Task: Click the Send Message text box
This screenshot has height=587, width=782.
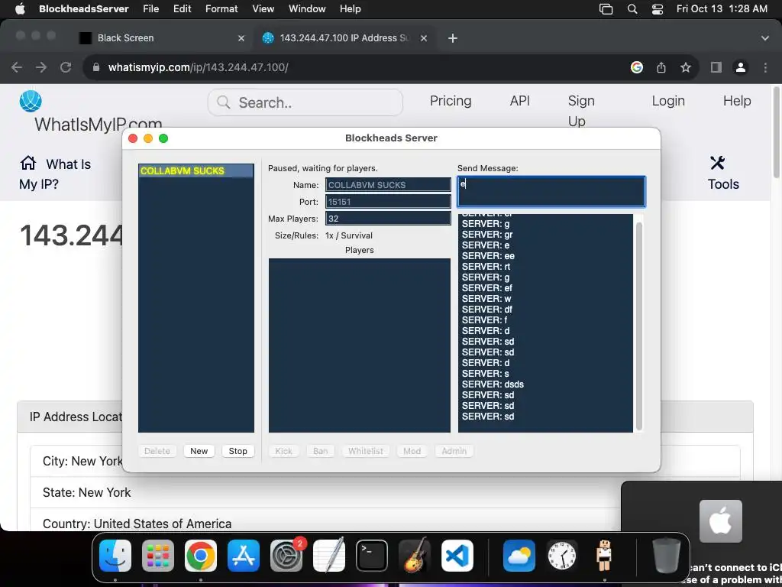Action: pyautogui.click(x=551, y=191)
